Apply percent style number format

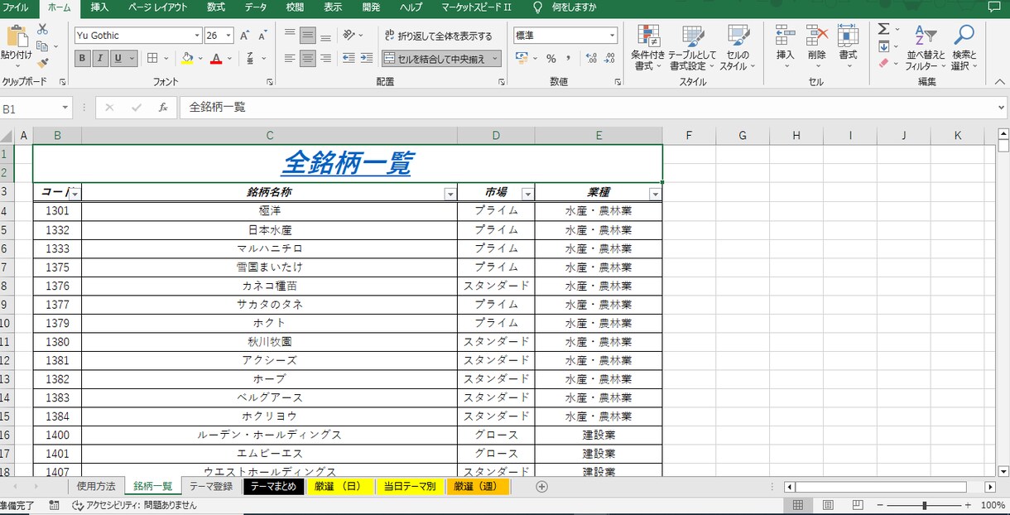(551, 58)
